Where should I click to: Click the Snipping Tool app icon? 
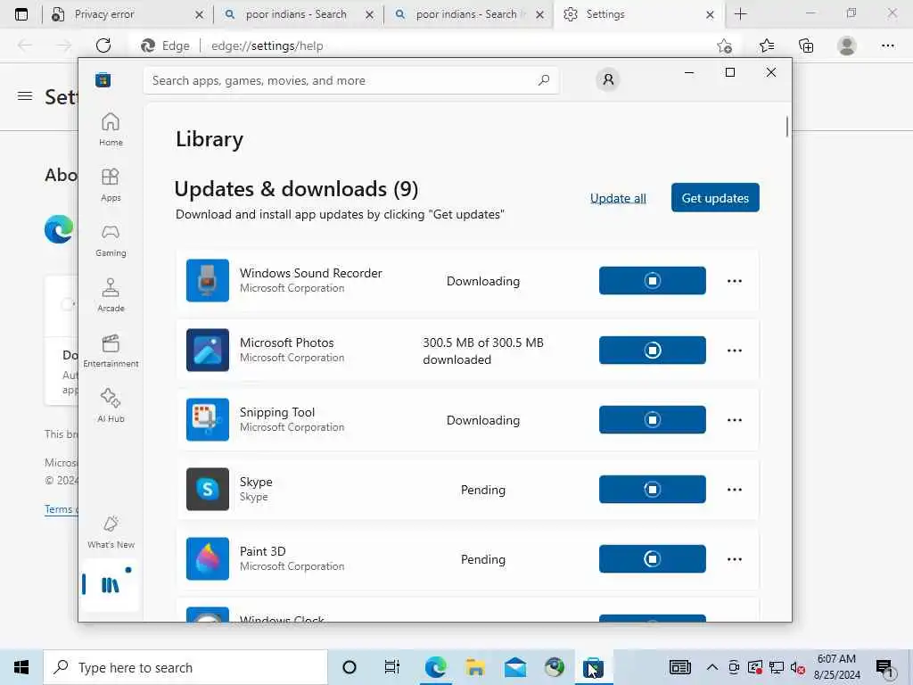point(207,419)
